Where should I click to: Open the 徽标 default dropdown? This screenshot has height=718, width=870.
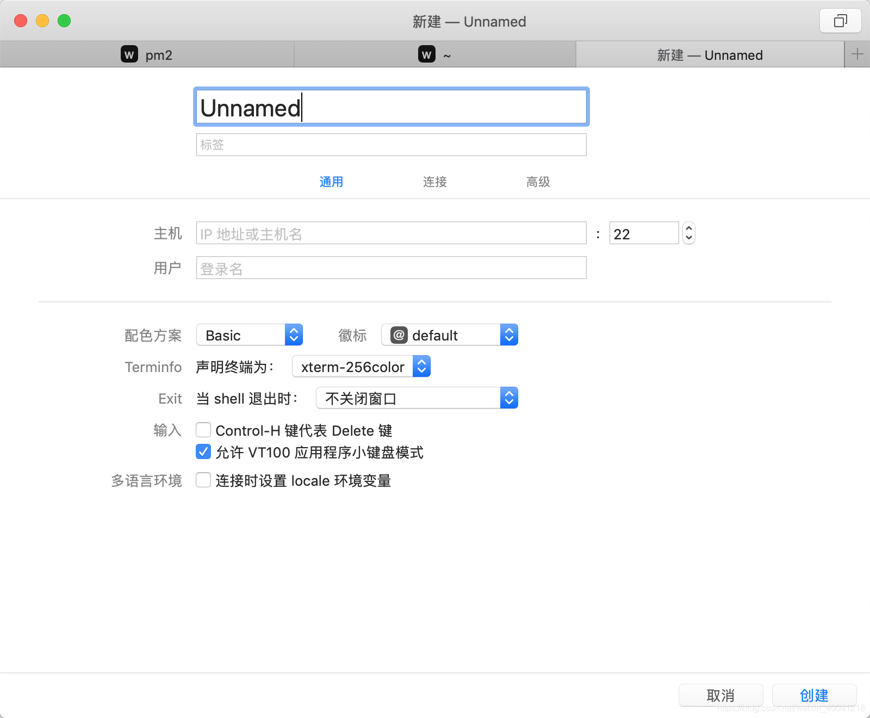coord(450,335)
